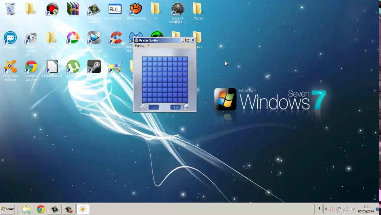Click the network signal tray icon
The image size is (381, 215).
tap(346, 209)
